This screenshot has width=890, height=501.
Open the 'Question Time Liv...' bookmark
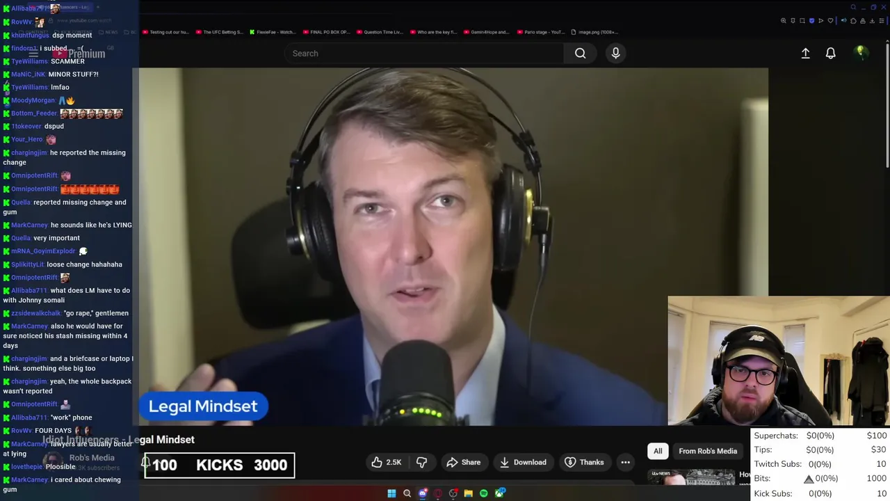(379, 32)
